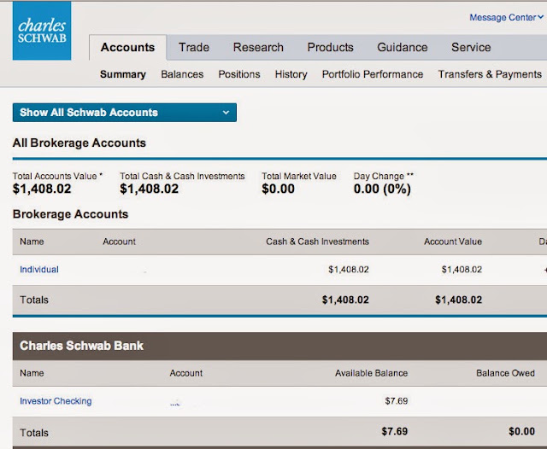Expand the Show All Schwab Accounts selector
Viewport: 547px width, 449px height.
click(x=125, y=113)
